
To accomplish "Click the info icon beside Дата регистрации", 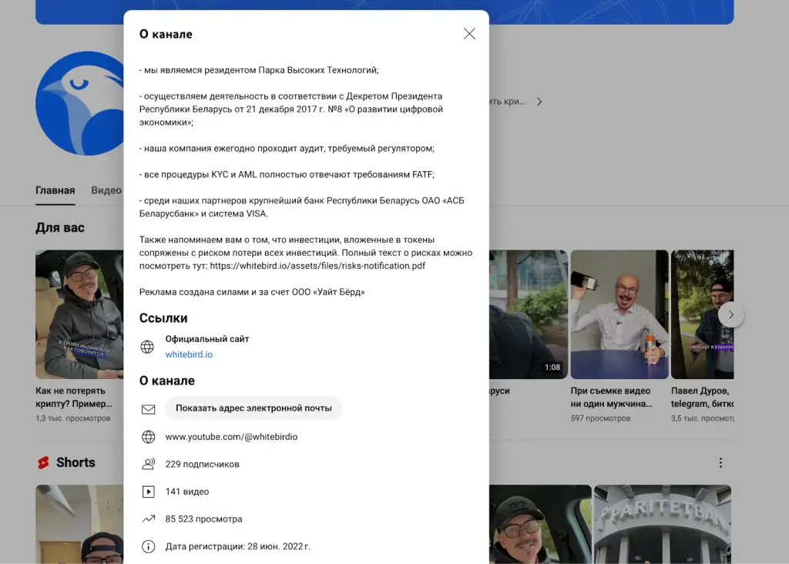I will [148, 546].
